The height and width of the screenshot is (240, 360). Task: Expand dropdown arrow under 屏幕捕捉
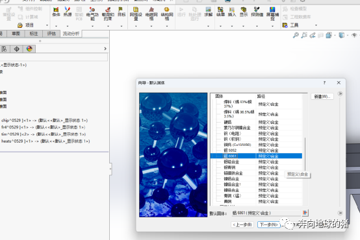click(x=272, y=26)
